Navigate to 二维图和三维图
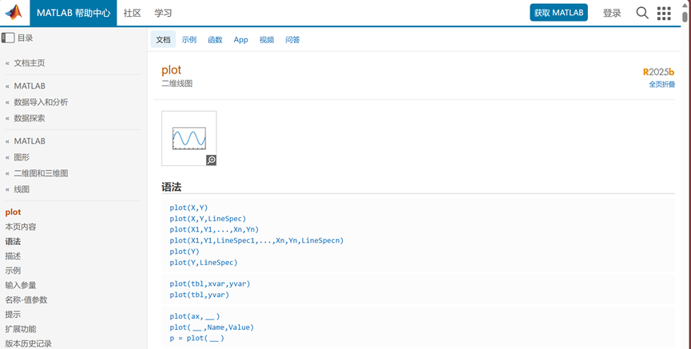This screenshot has width=691, height=349. click(x=41, y=173)
